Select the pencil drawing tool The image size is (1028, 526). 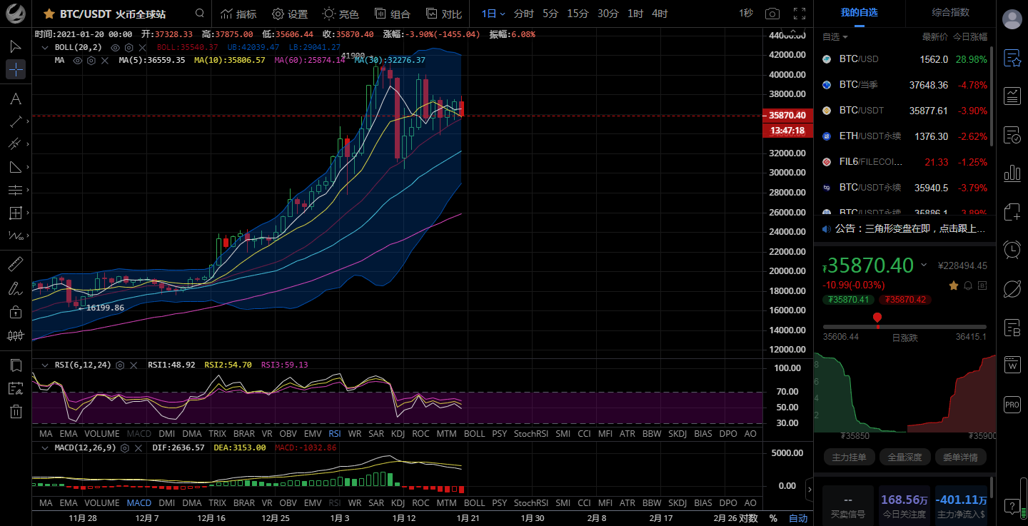click(x=16, y=288)
